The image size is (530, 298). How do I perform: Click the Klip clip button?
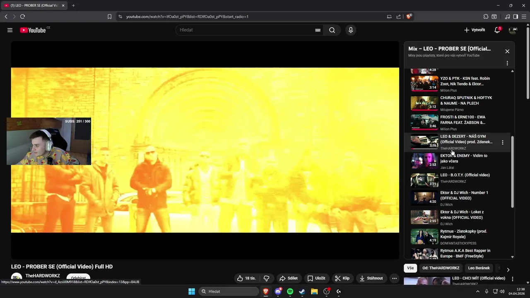[342, 278]
